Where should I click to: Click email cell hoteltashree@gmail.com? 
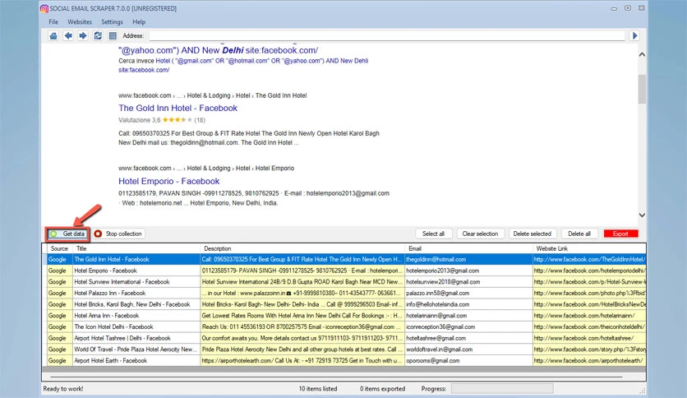[468, 339]
